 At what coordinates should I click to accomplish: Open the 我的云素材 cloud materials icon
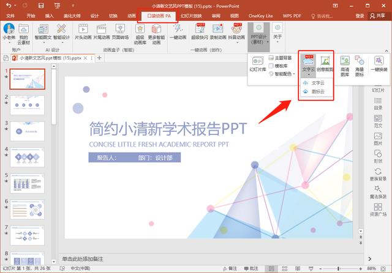[x=23, y=34]
